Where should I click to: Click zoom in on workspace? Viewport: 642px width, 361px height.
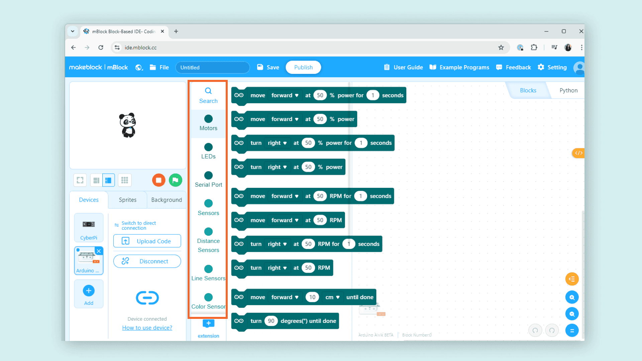(x=572, y=297)
